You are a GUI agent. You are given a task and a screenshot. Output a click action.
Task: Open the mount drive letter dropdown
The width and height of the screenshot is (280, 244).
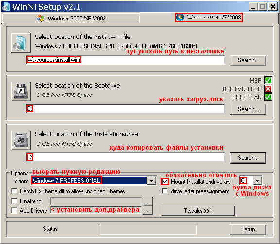[x=257, y=180]
